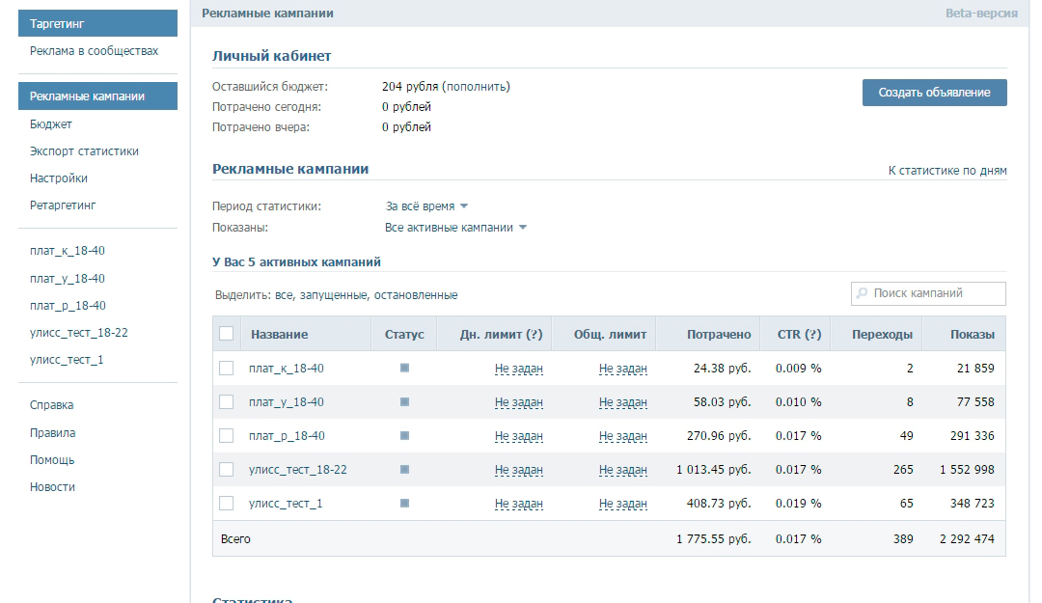The image size is (1042, 603).
Task: Open the К статистике по дням link
Action: (946, 171)
